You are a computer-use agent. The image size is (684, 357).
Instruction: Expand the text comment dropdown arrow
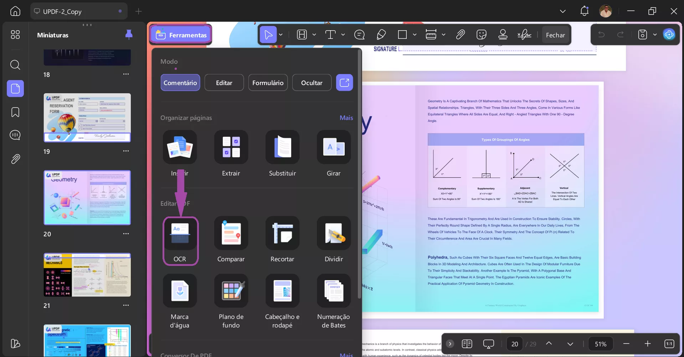point(343,35)
